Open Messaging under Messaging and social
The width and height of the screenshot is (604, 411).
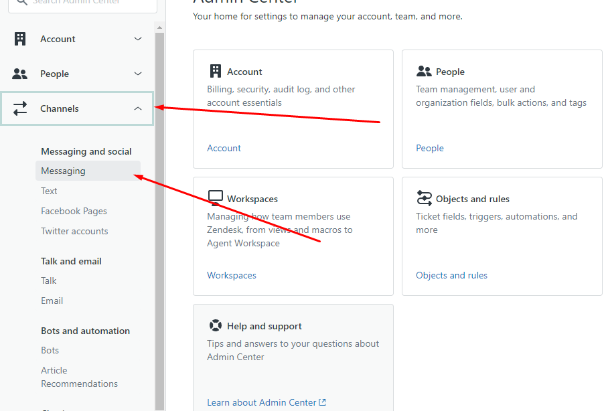click(x=63, y=171)
